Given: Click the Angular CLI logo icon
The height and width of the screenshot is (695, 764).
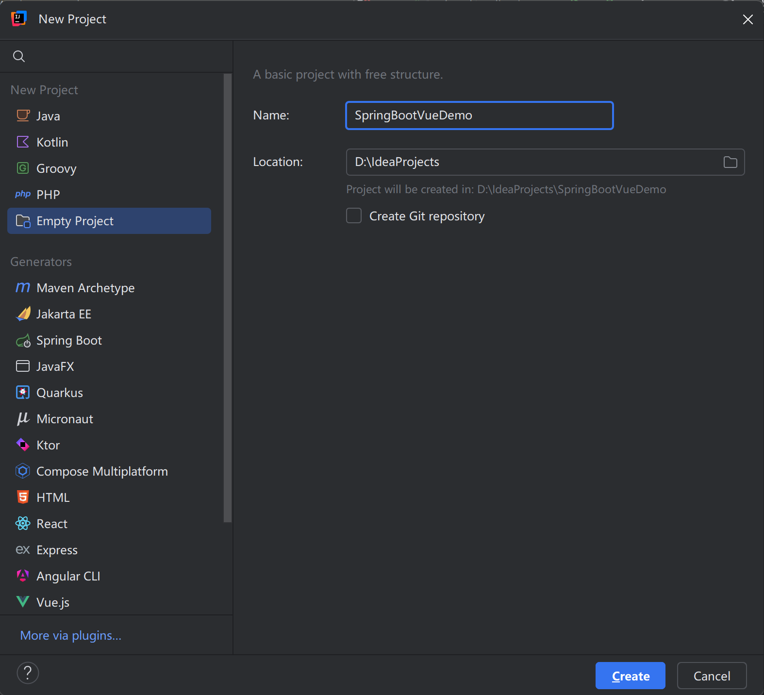Looking at the screenshot, I should pyautogui.click(x=23, y=576).
